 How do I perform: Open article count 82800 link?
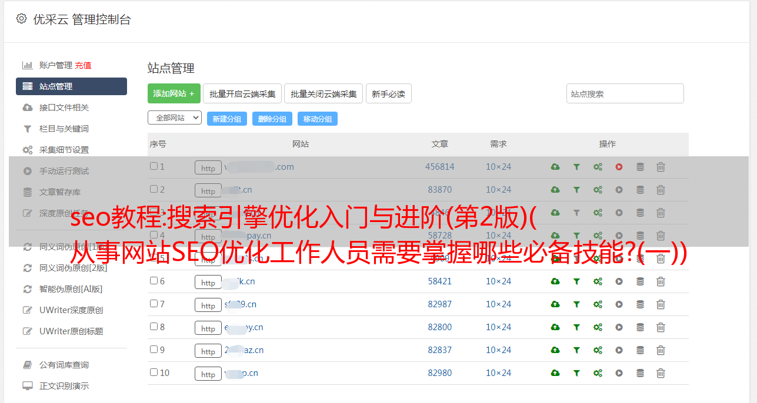click(440, 327)
